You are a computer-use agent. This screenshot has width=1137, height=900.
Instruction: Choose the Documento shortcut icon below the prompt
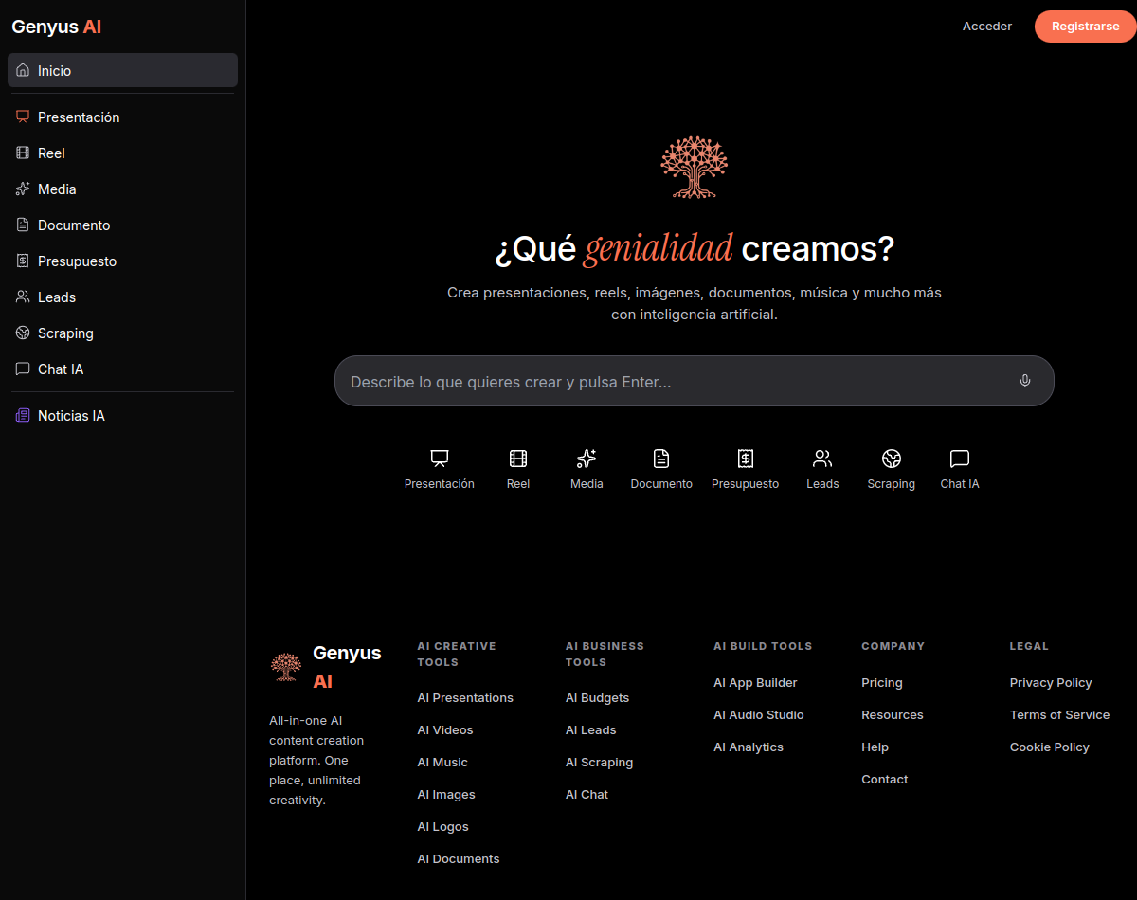pyautogui.click(x=661, y=459)
